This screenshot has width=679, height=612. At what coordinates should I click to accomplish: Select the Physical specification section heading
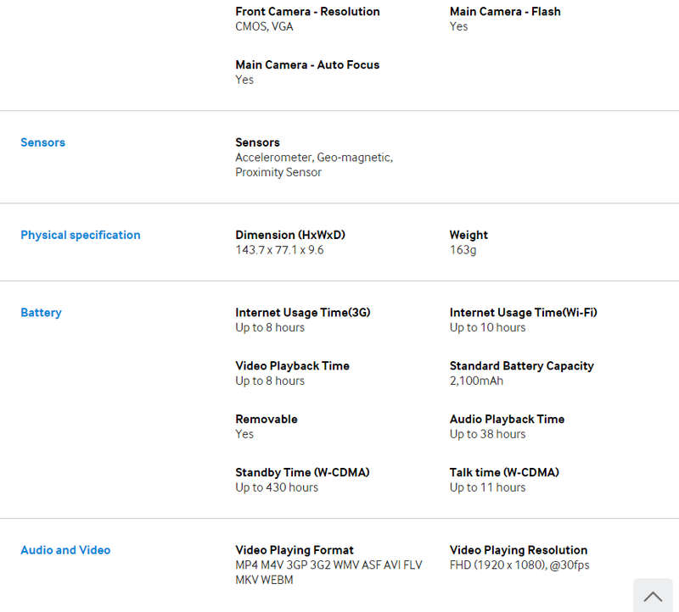pyautogui.click(x=81, y=235)
